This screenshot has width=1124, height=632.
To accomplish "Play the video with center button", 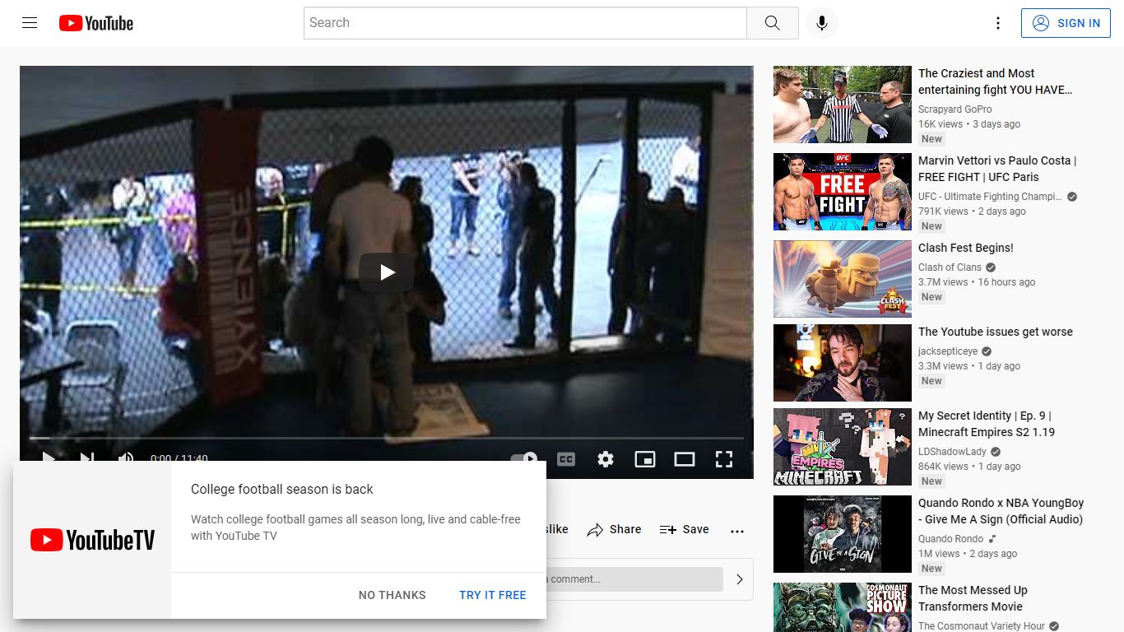I will [x=387, y=272].
